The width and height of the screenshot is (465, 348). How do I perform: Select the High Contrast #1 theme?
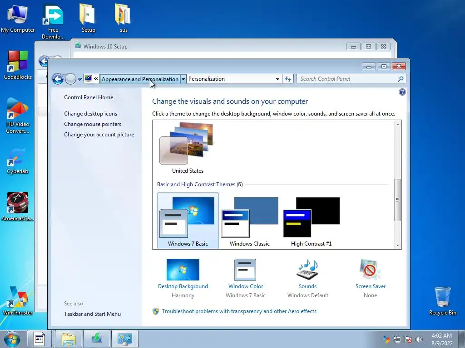click(311, 221)
